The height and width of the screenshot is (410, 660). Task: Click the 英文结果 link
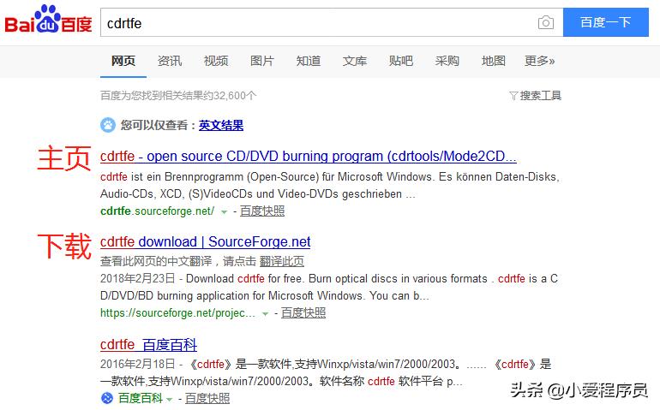pos(221,125)
